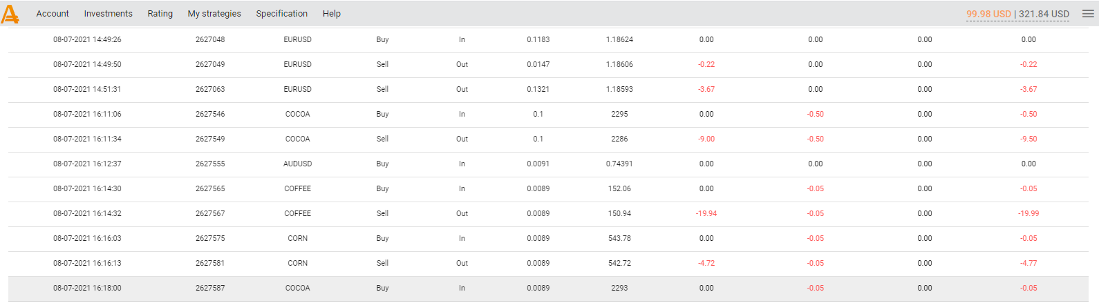Go to the Rating page
1099x303 pixels.
pos(160,14)
